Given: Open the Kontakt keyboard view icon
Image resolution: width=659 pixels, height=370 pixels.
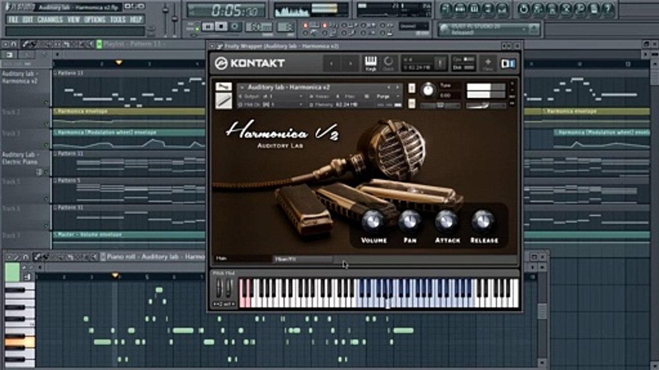Looking at the screenshot, I should [371, 63].
